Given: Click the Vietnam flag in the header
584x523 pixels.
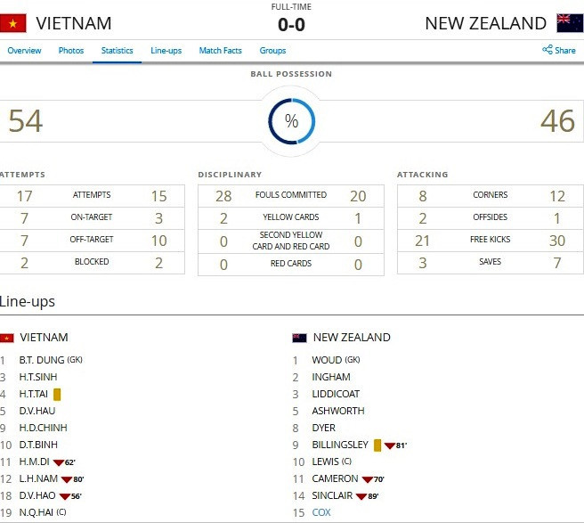Looking at the screenshot, I should coord(14,23).
